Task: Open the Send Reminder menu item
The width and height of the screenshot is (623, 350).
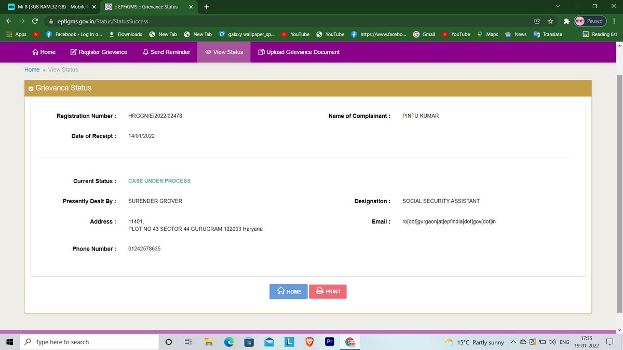Action: point(166,52)
